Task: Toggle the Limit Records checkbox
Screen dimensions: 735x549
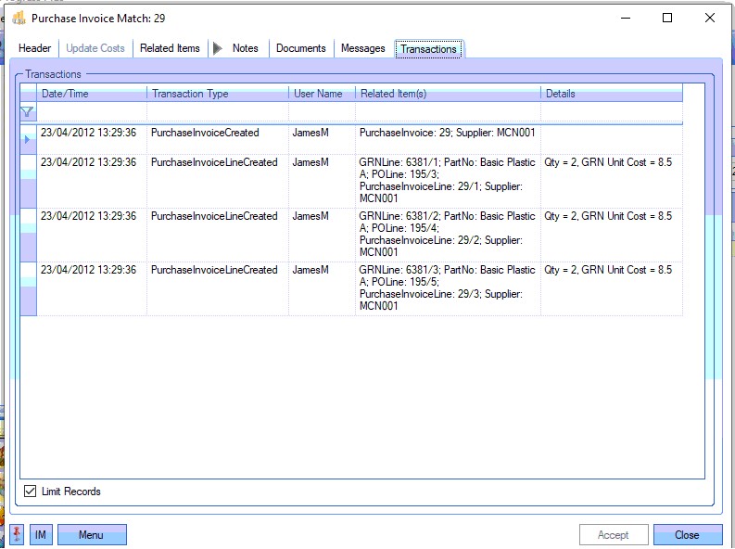Action: point(31,492)
